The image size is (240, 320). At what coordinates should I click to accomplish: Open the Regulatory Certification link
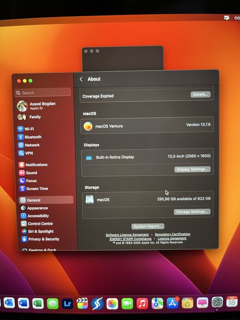click(x=172, y=234)
